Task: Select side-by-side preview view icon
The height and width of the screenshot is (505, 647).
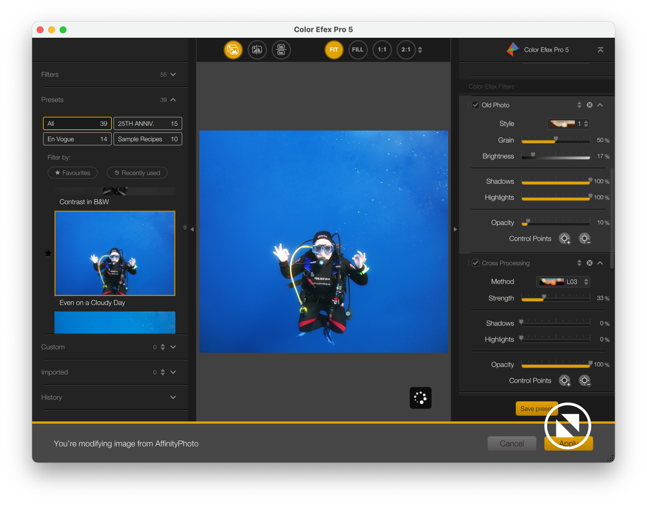Action: (x=281, y=50)
